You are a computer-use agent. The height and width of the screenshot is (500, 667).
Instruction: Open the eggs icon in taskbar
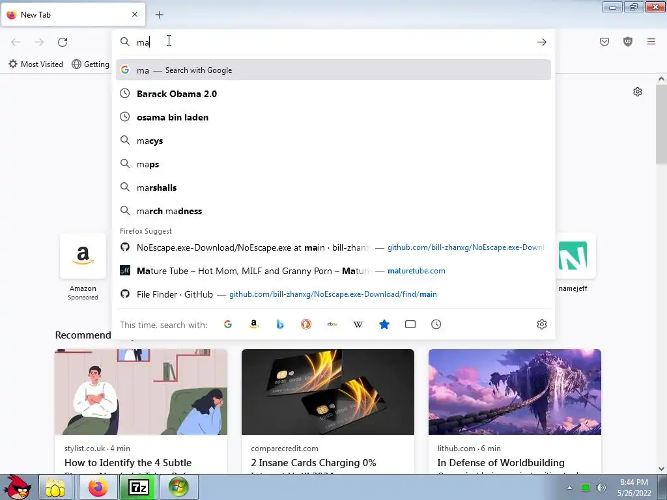pos(56,487)
